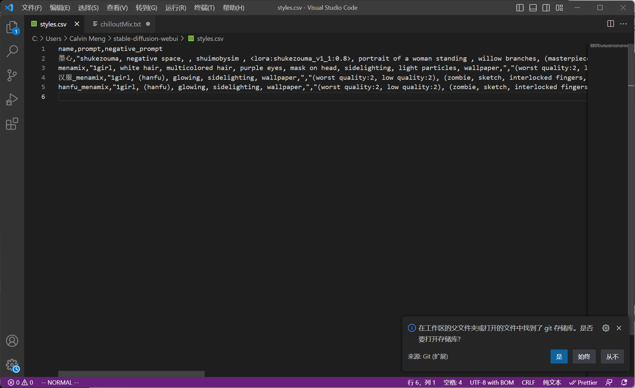Click the VS Code logo icon
Screen dimensions: 635x388
coord(9,7)
